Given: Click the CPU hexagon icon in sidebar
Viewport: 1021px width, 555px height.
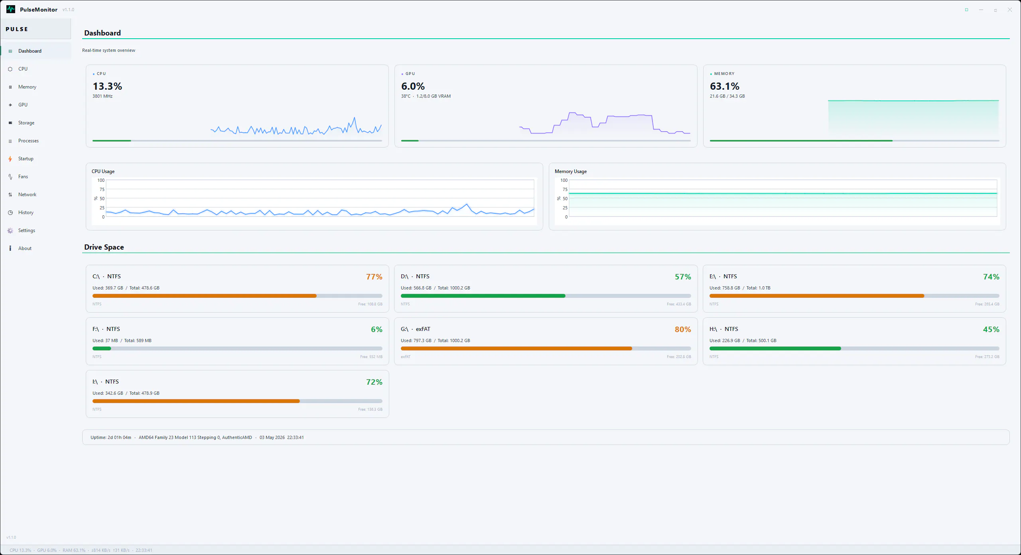Looking at the screenshot, I should pyautogui.click(x=10, y=69).
